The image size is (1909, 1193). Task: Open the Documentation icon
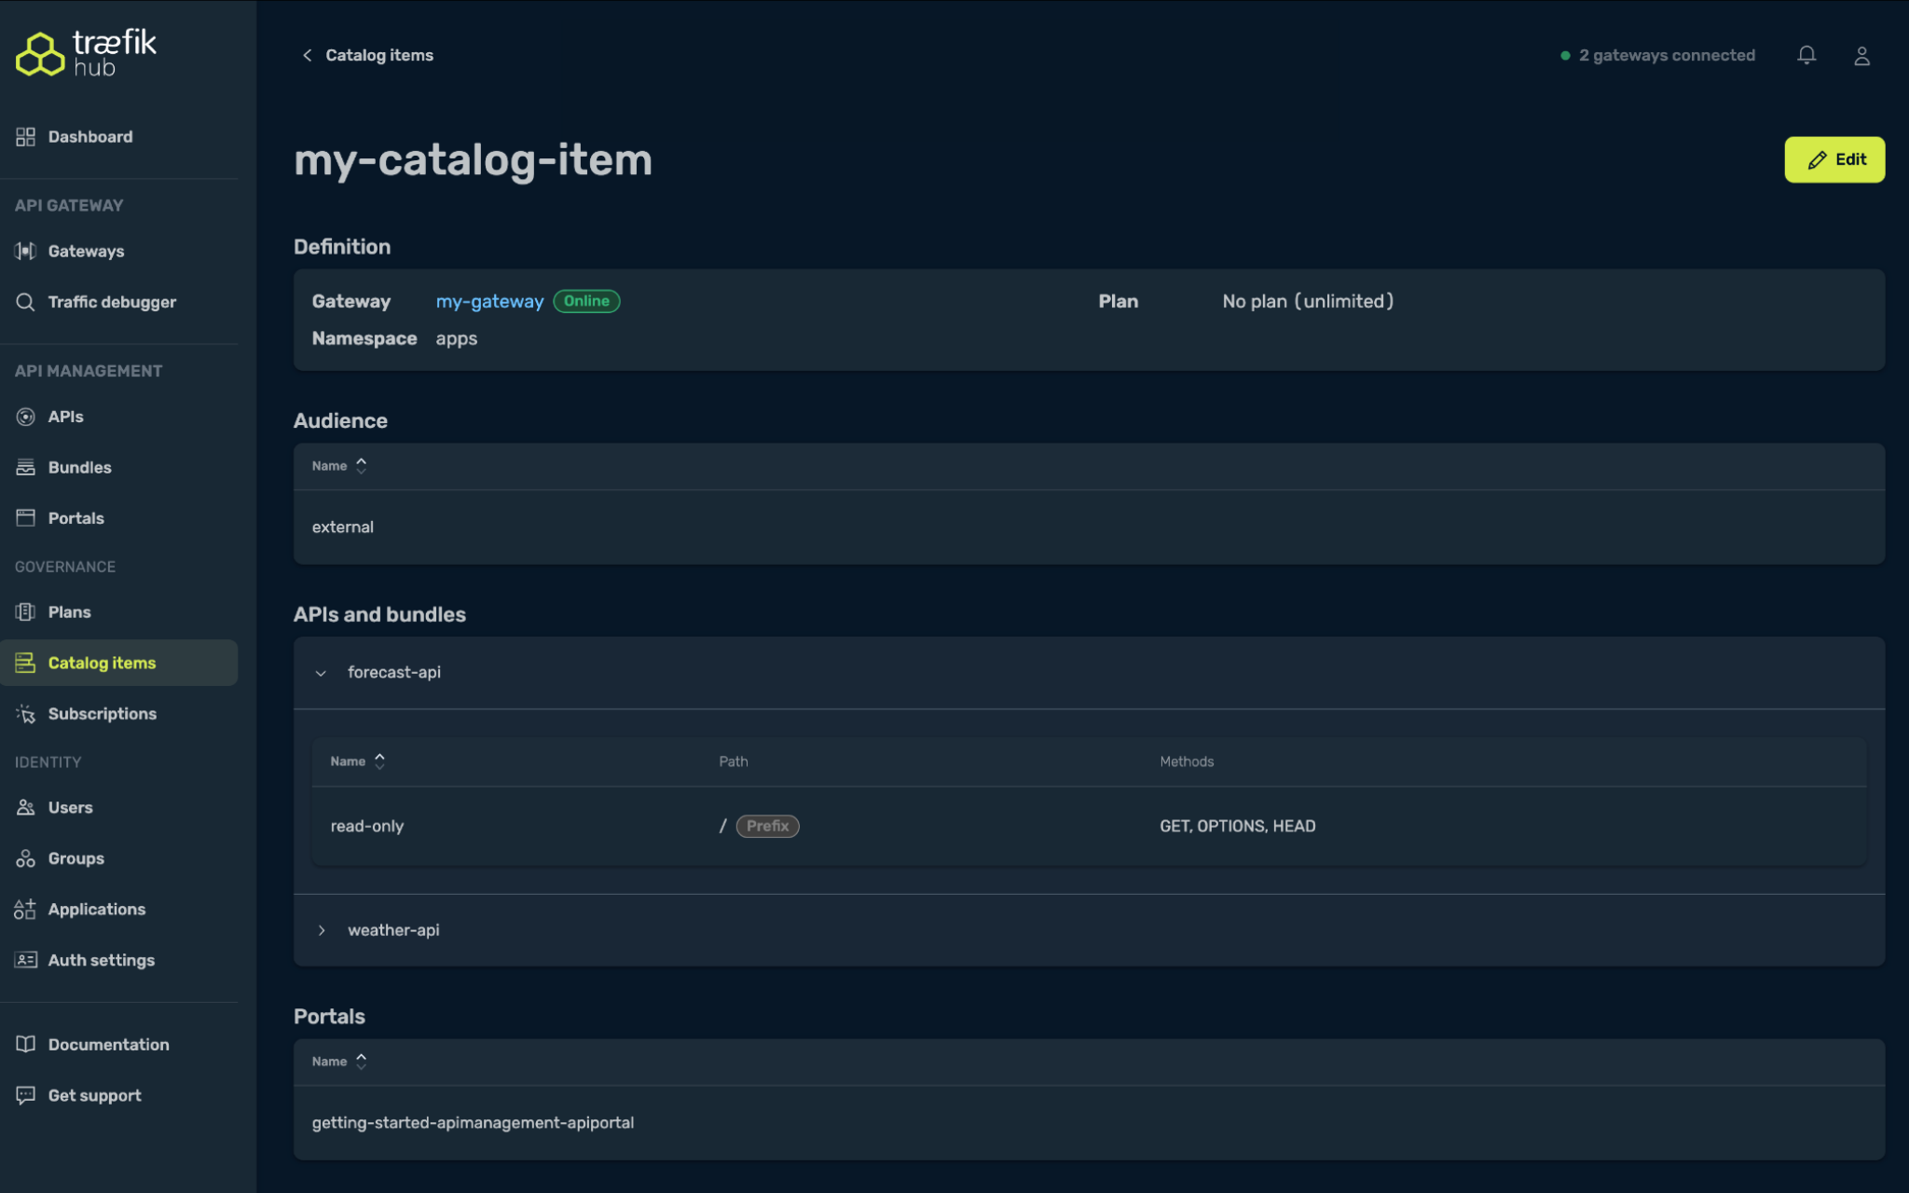pyautogui.click(x=25, y=1044)
